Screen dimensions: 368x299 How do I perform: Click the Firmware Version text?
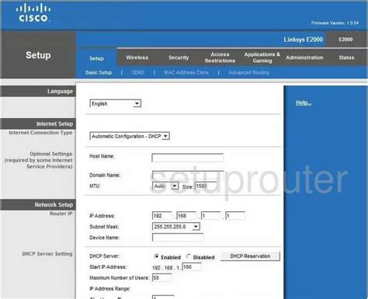335,23
